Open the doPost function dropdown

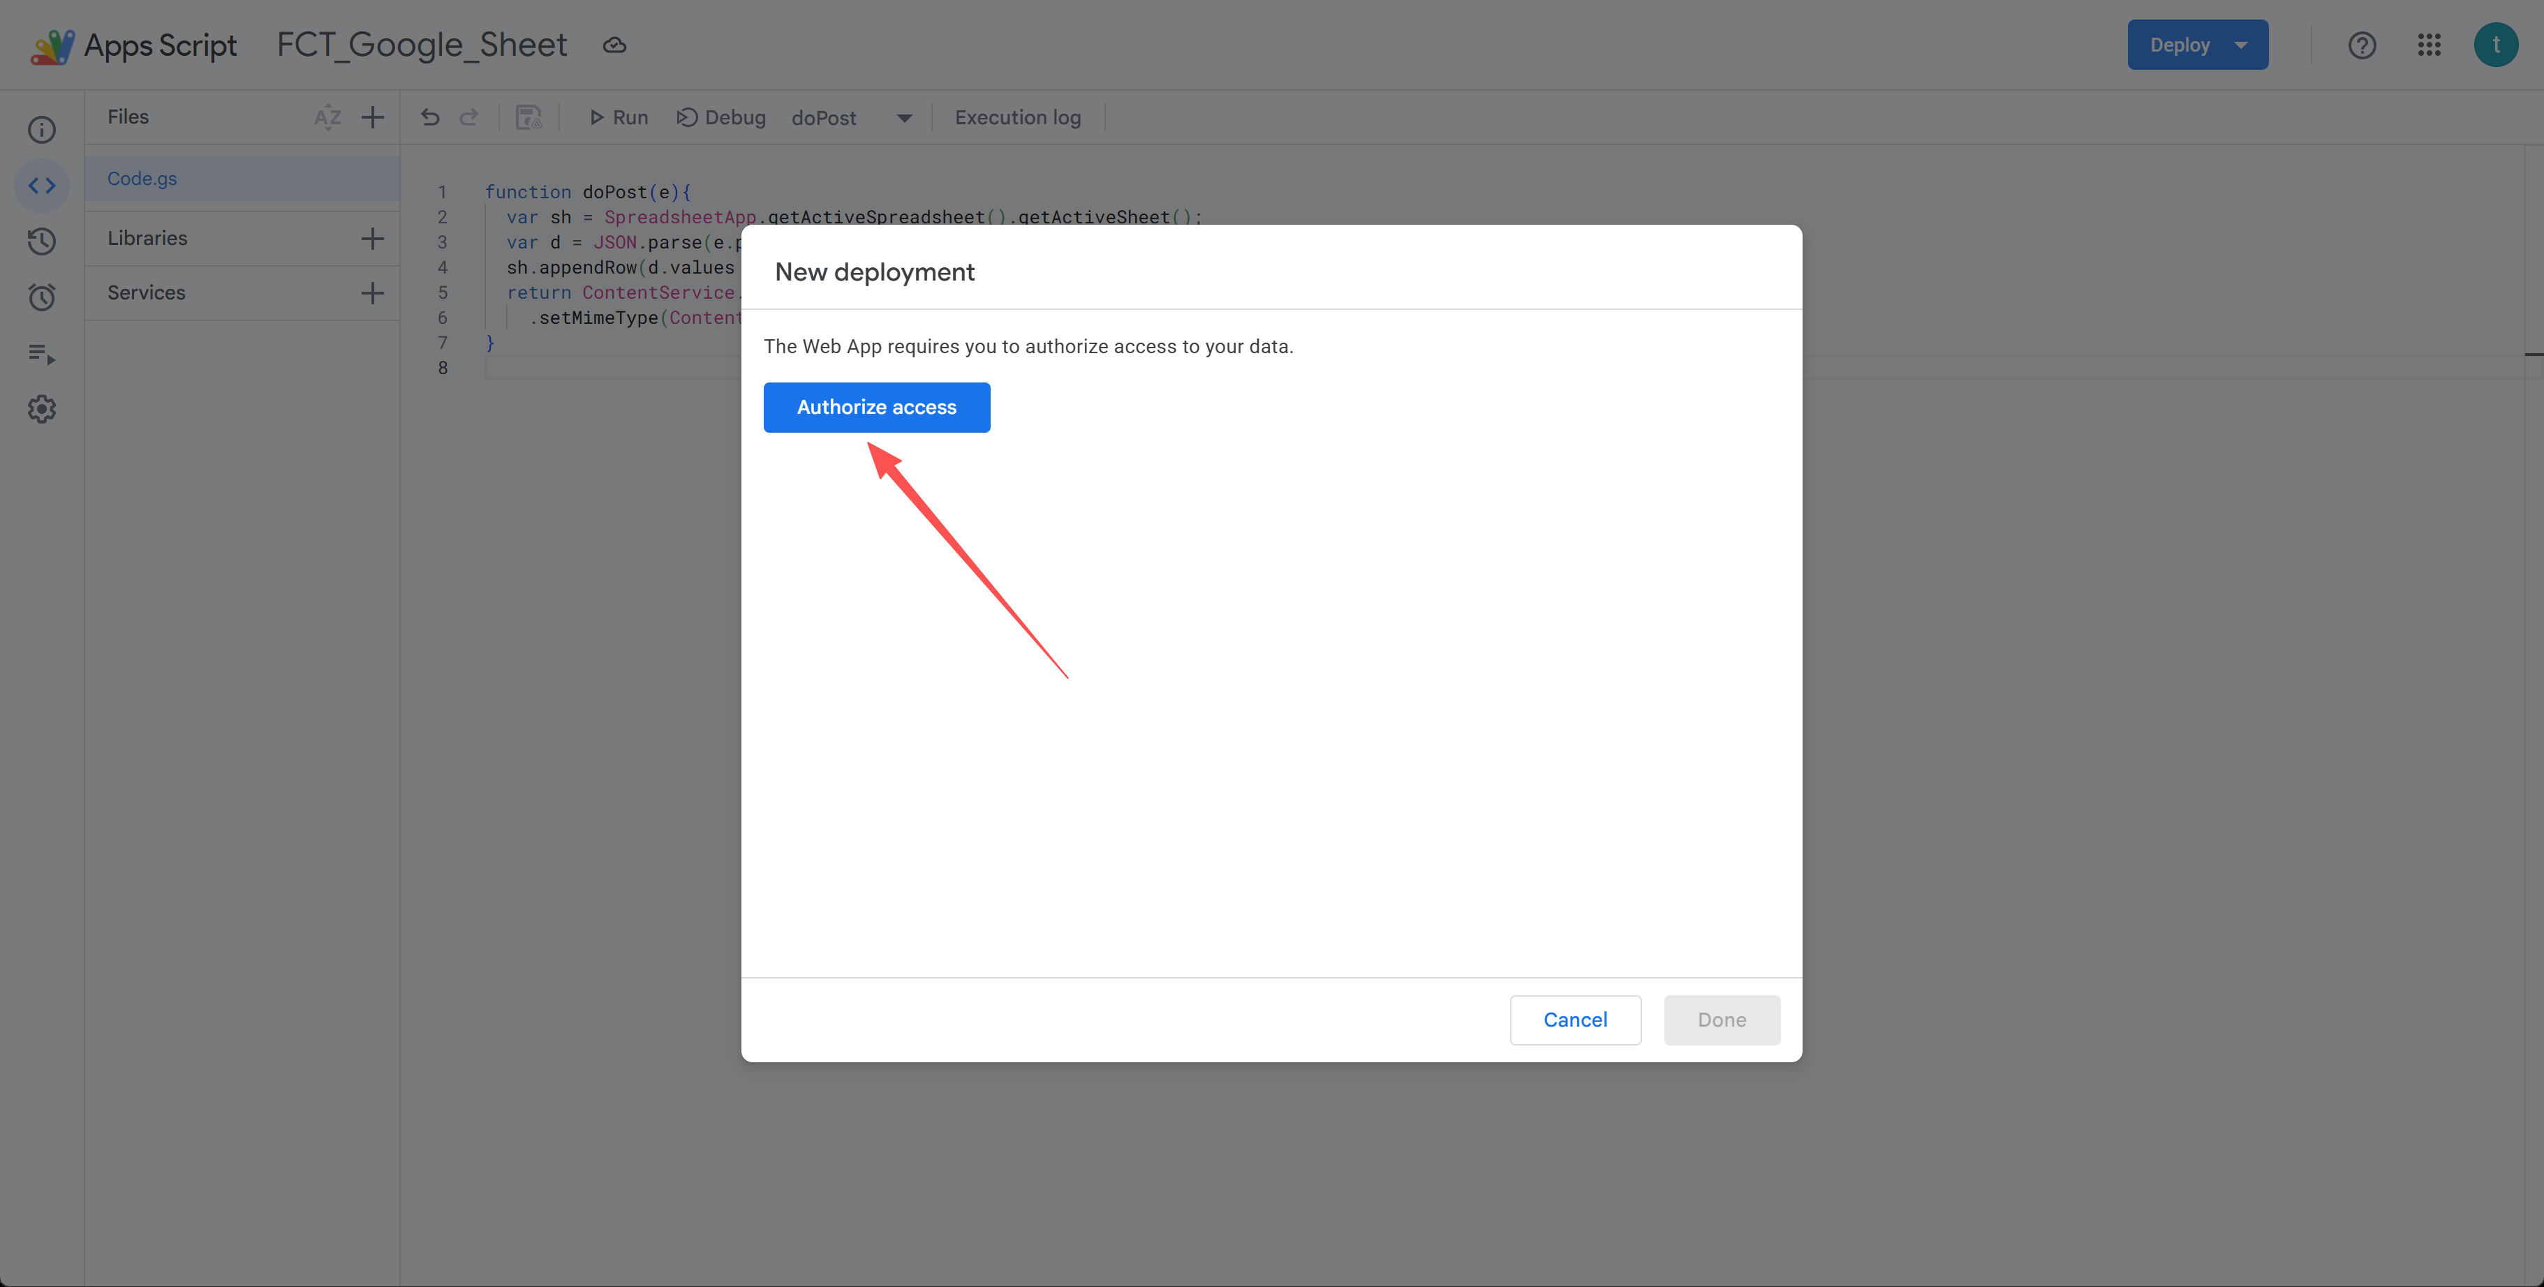point(851,117)
